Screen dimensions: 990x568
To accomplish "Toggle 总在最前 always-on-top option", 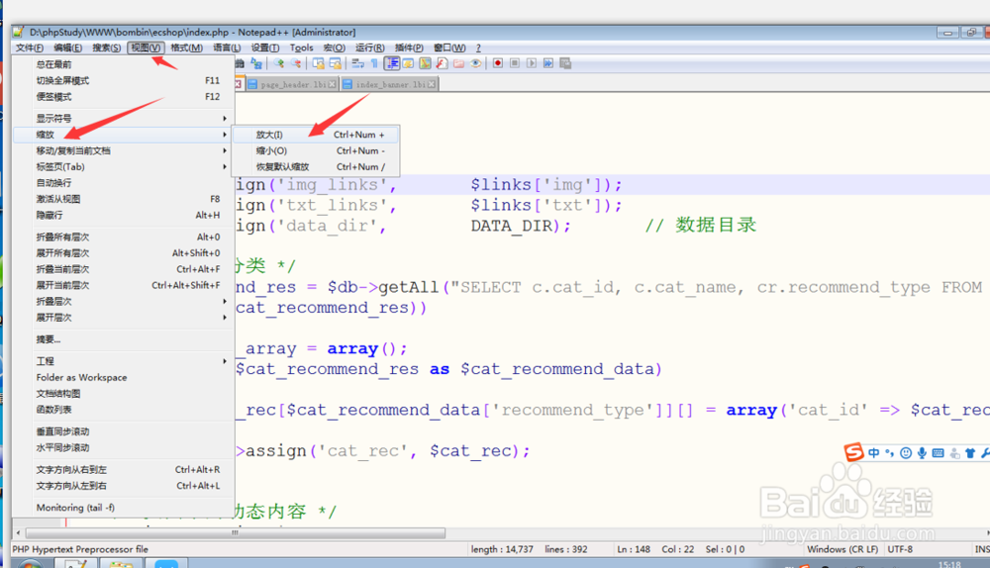I will (x=124, y=64).
